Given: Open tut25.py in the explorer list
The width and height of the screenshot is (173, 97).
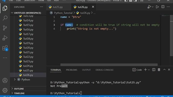Looking at the screenshot, I should click(x=28, y=70).
